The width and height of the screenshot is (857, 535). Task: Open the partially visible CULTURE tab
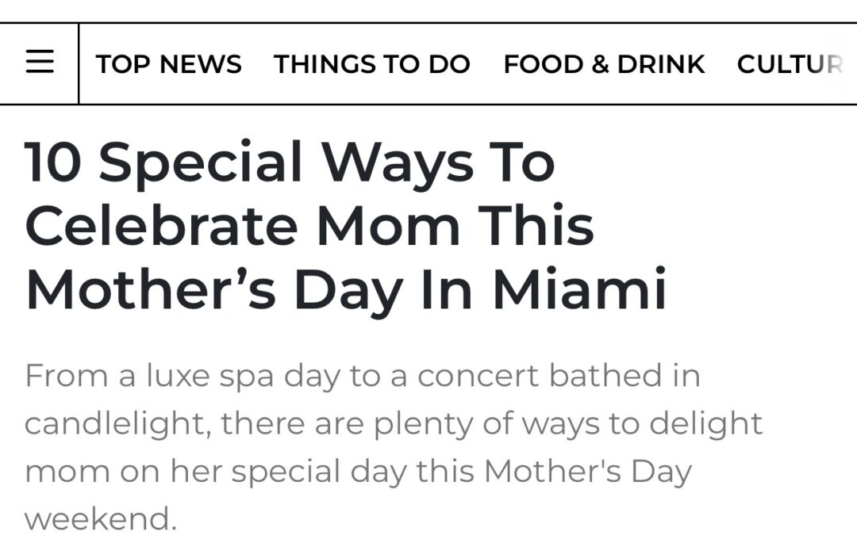click(x=790, y=64)
